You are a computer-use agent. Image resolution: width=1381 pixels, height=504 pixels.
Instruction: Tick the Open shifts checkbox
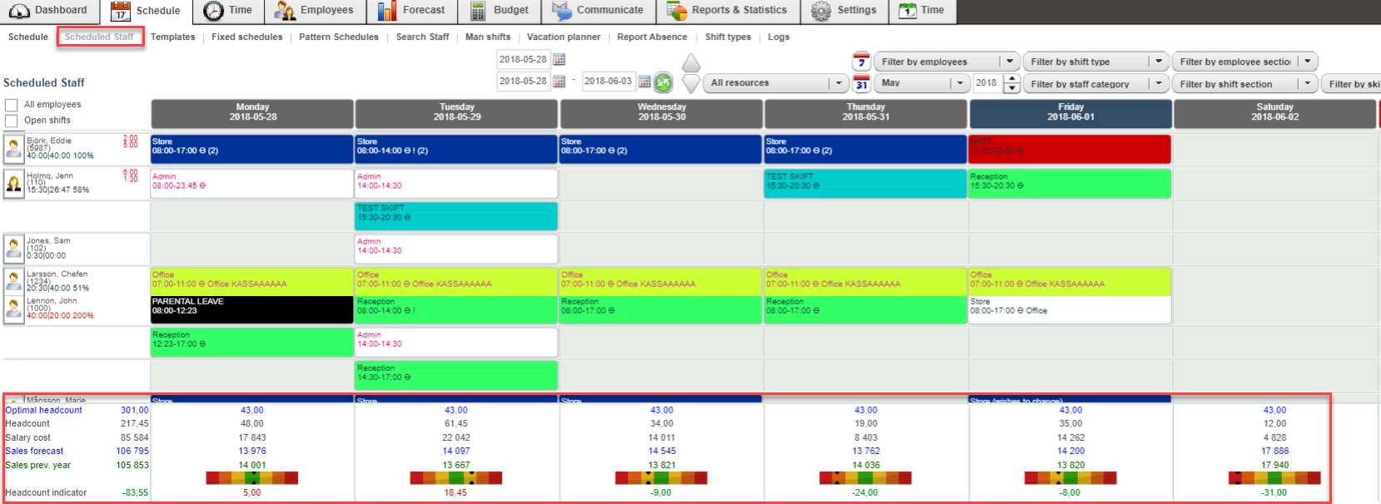coord(12,121)
